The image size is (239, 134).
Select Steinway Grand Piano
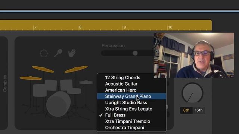click(x=131, y=96)
